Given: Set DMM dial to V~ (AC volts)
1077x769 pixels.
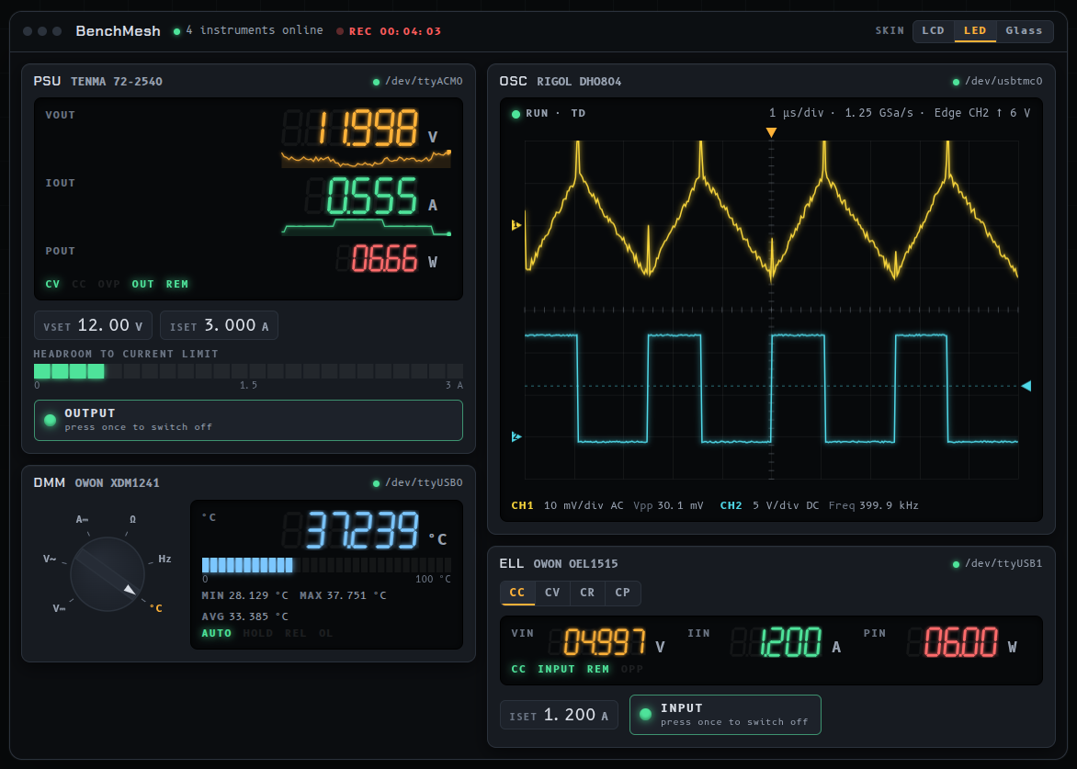Looking at the screenshot, I should click(51, 559).
